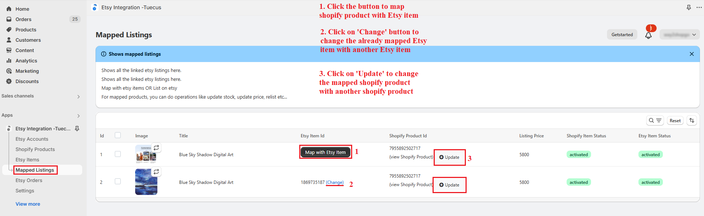This screenshot has height=216, width=704.
Task: Open the three-dots menu at top right
Action: pyautogui.click(x=699, y=7)
